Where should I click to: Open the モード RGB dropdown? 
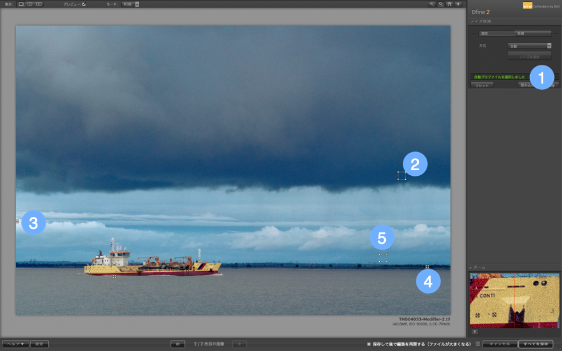pyautogui.click(x=131, y=4)
